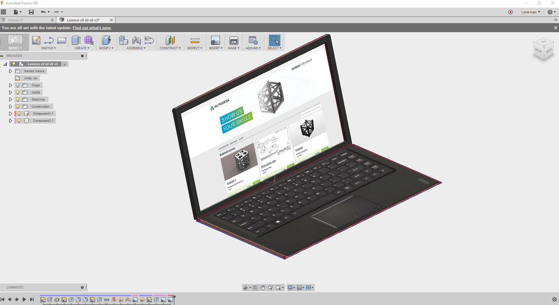Save the design with the floppy icon
Image resolution: width=559 pixels, height=305 pixels.
point(31,12)
